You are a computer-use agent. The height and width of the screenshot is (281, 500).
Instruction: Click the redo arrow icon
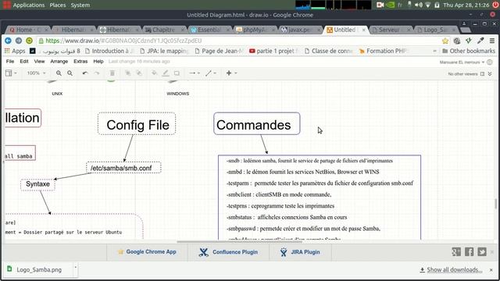(x=97, y=73)
